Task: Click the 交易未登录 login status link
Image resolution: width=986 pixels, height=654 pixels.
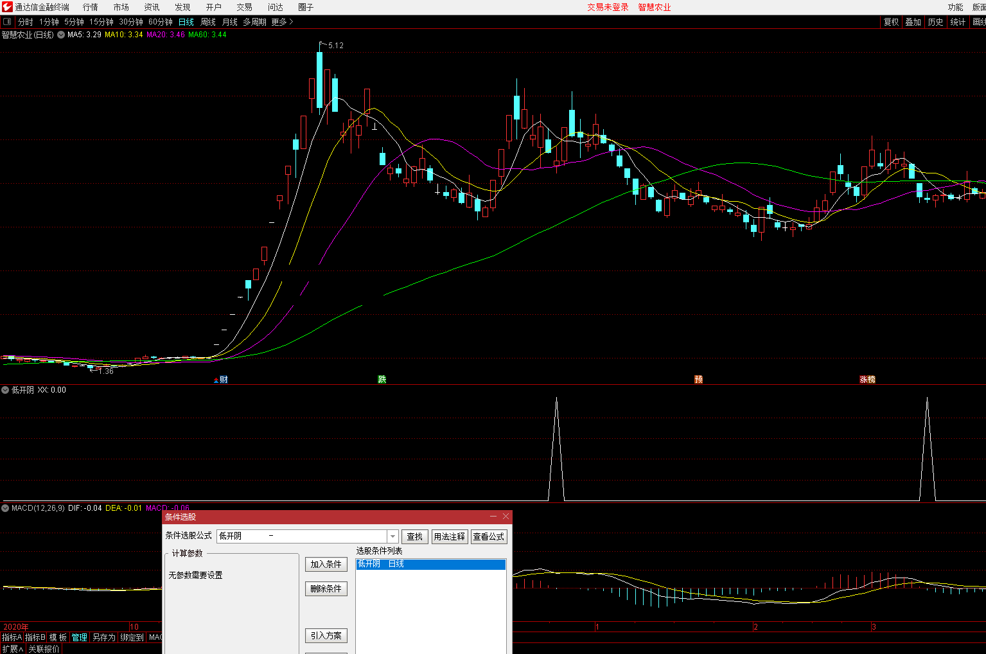Action: pyautogui.click(x=608, y=7)
